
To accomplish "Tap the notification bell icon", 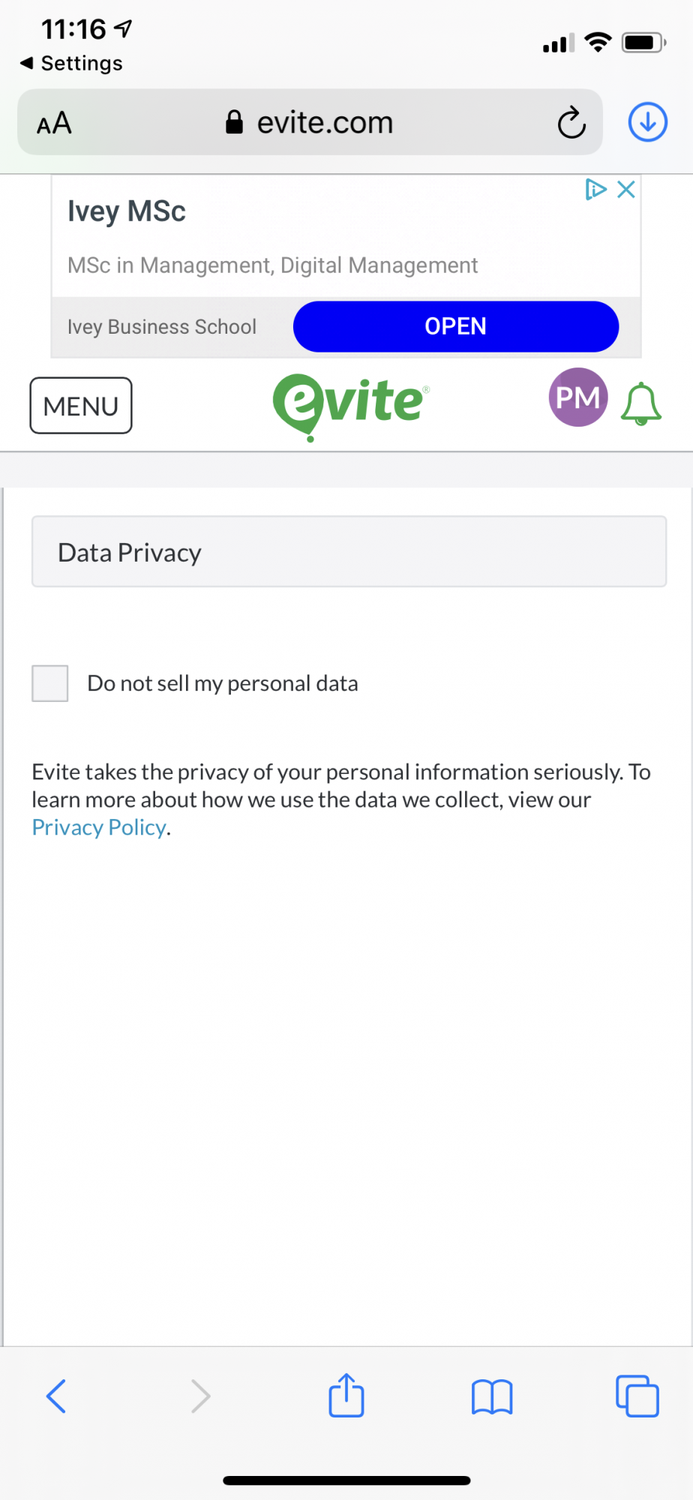I will pos(641,403).
